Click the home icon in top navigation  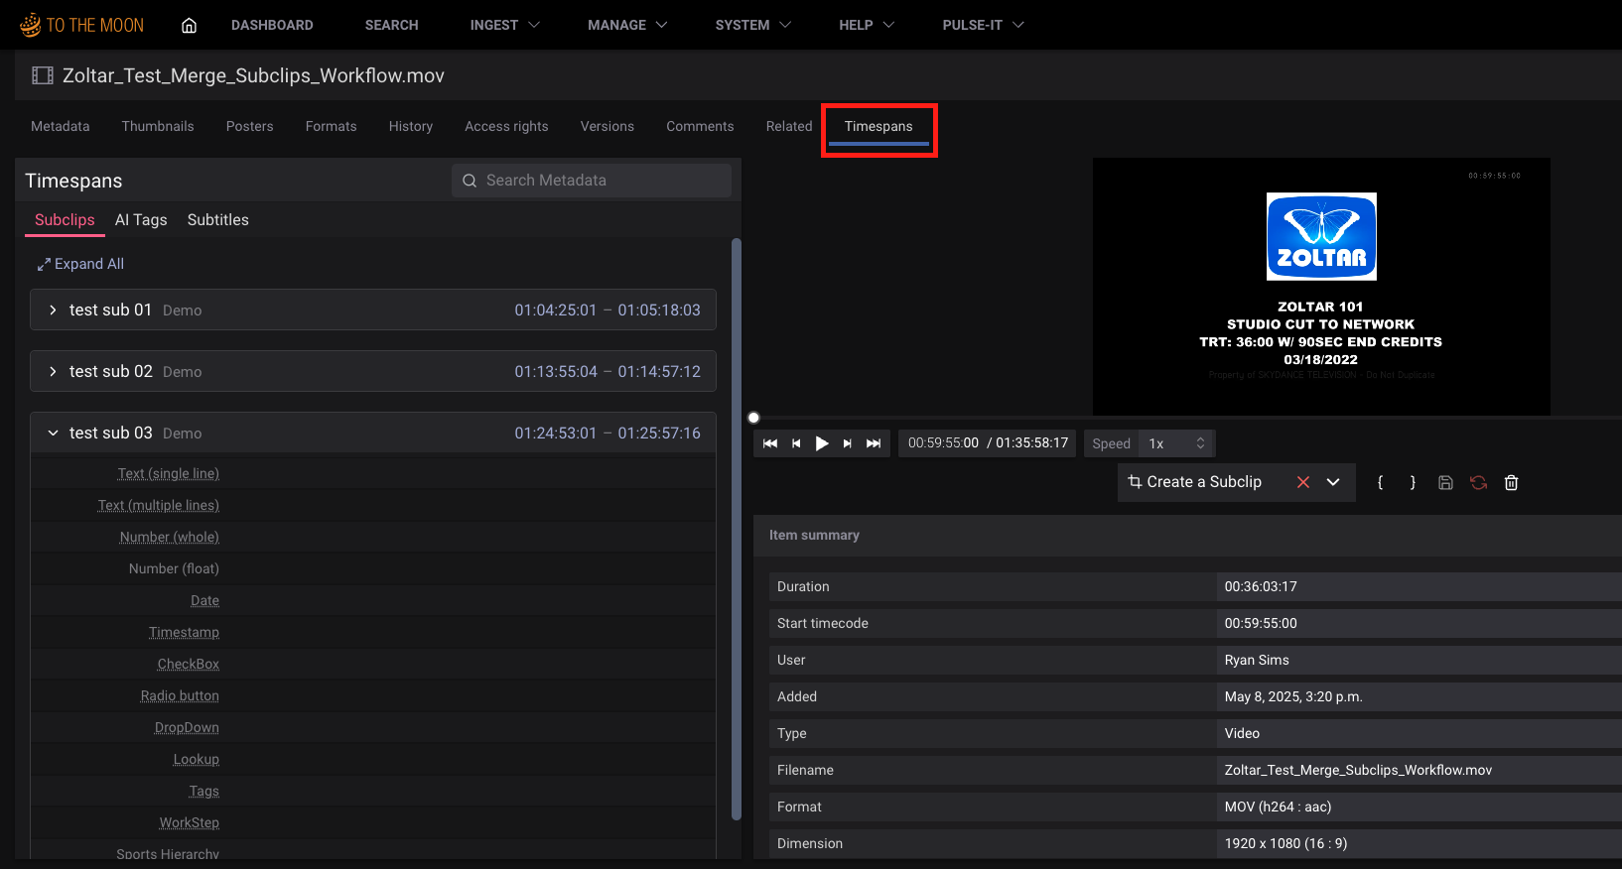tap(189, 25)
